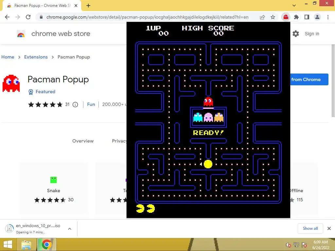Screen dimensions: 335x251
Task: Click the Chrome taskbar icon
Action: (x=47, y=244)
